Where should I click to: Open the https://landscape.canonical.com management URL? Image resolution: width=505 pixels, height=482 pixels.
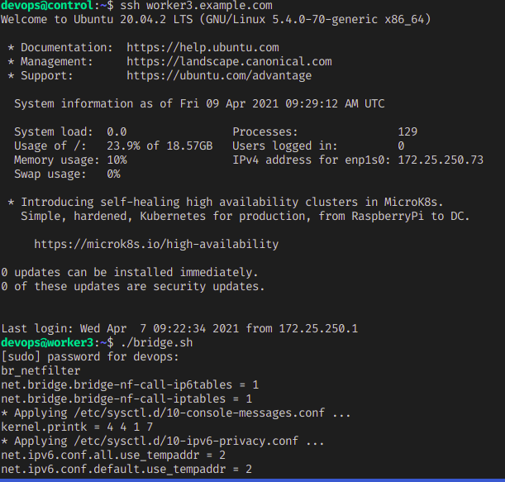pyautogui.click(x=229, y=62)
